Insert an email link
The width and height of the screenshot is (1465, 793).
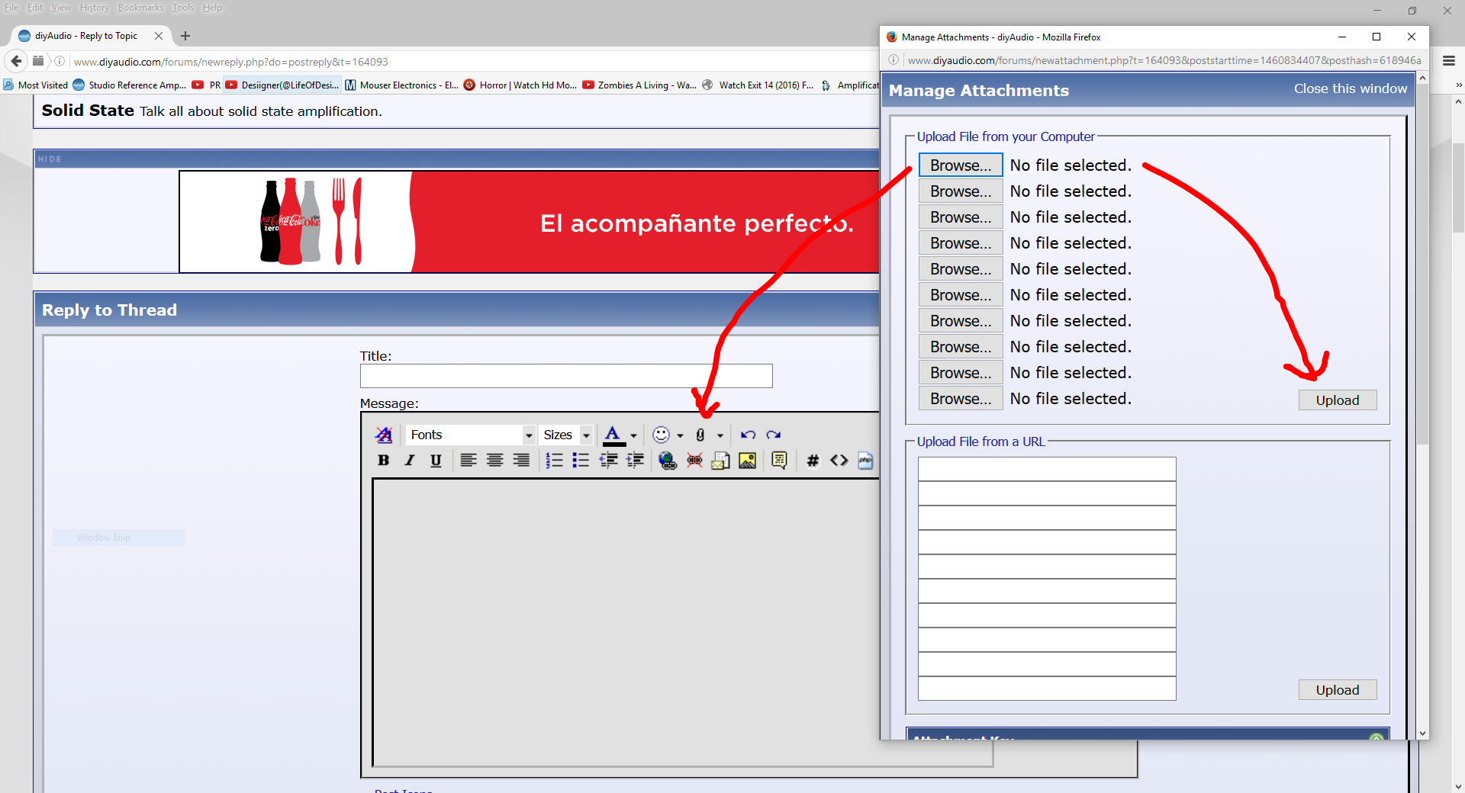[720, 461]
